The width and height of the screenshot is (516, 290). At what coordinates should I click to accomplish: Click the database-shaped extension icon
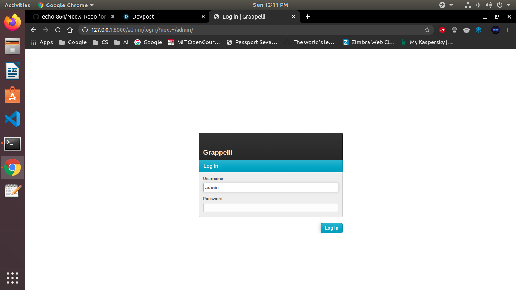click(467, 30)
